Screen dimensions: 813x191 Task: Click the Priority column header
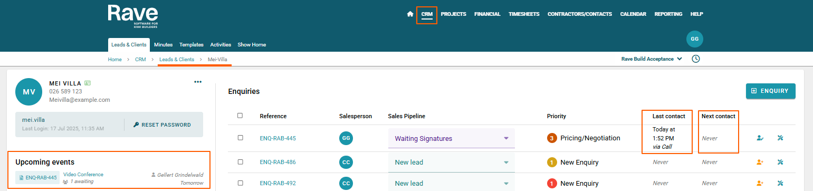[x=556, y=116]
